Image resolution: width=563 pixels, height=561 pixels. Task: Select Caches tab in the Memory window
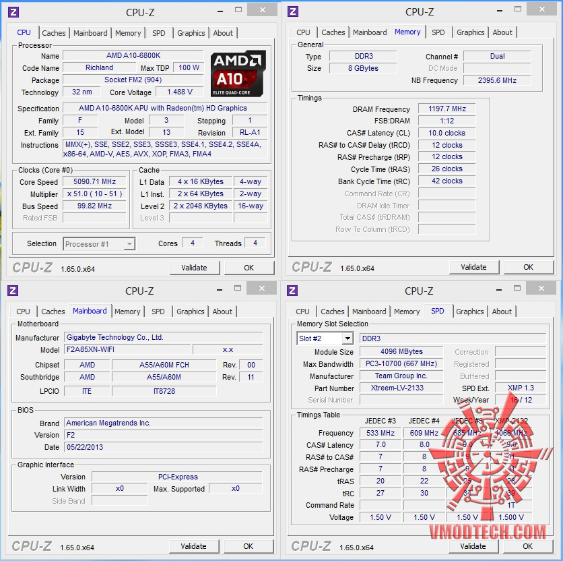tap(333, 32)
